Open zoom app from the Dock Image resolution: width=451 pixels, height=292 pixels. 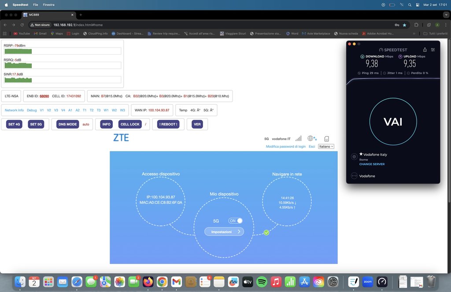(368, 282)
